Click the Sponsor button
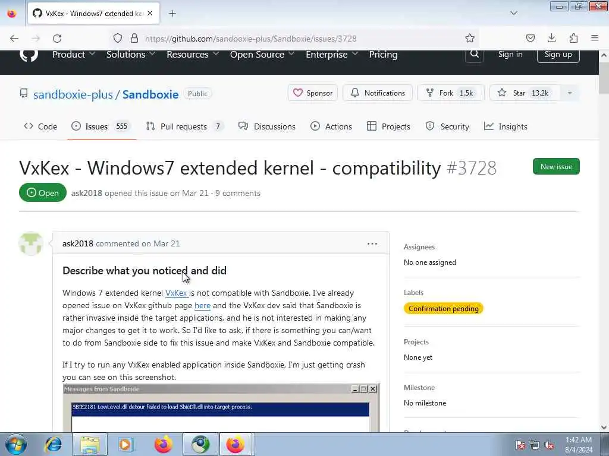 pos(313,93)
